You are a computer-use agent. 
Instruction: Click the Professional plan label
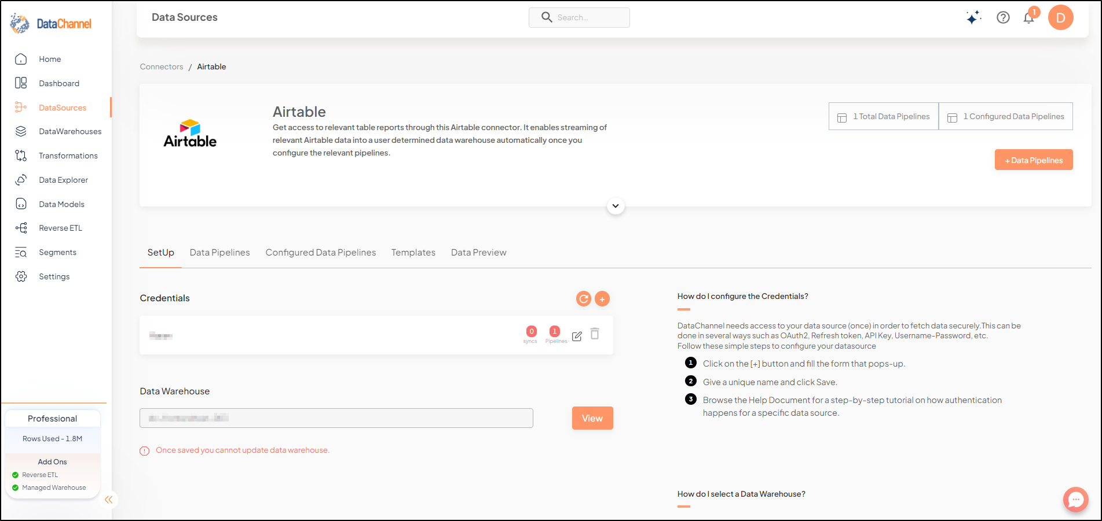[52, 419]
